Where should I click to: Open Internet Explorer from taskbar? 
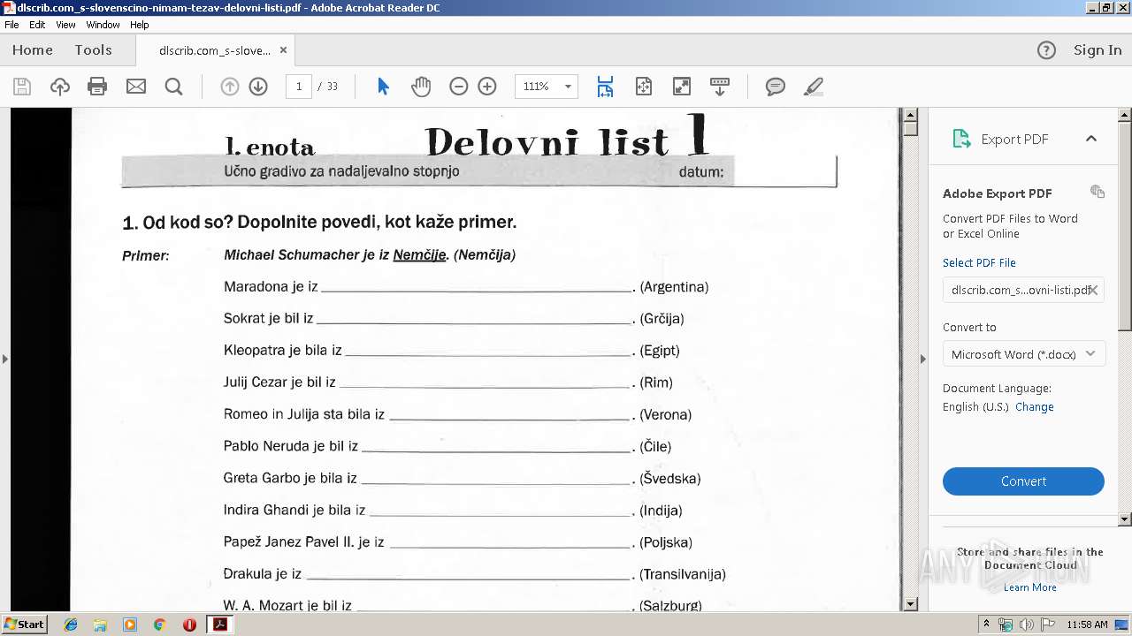pos(71,625)
